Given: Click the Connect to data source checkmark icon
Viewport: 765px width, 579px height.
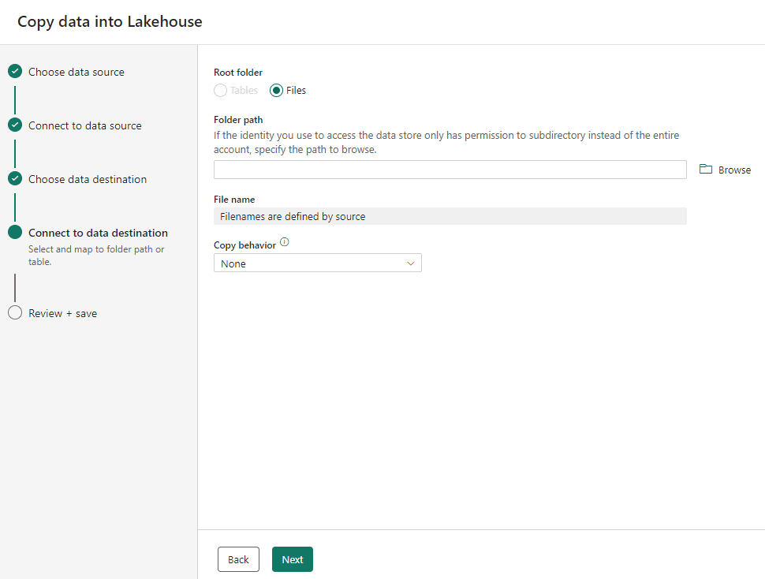Looking at the screenshot, I should (x=15, y=125).
